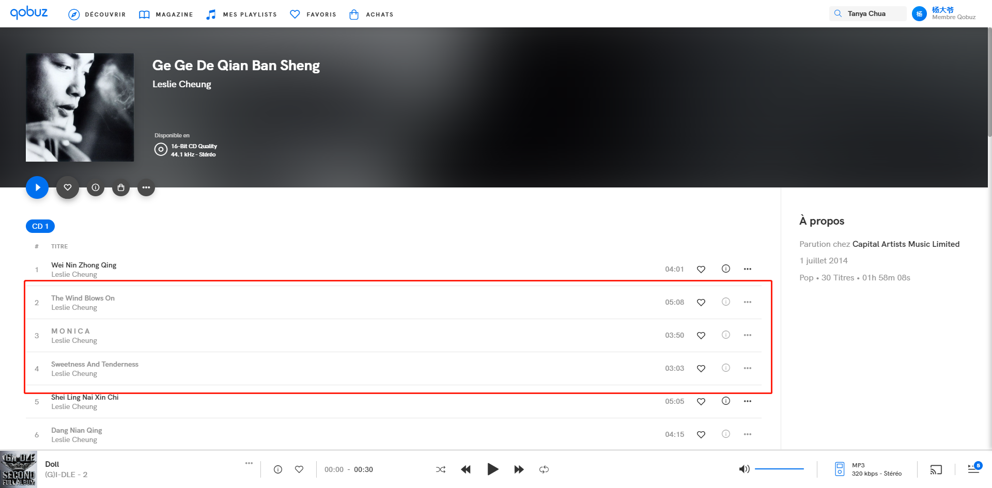Open the player bar more options
The width and height of the screenshot is (992, 488).
pos(249,463)
